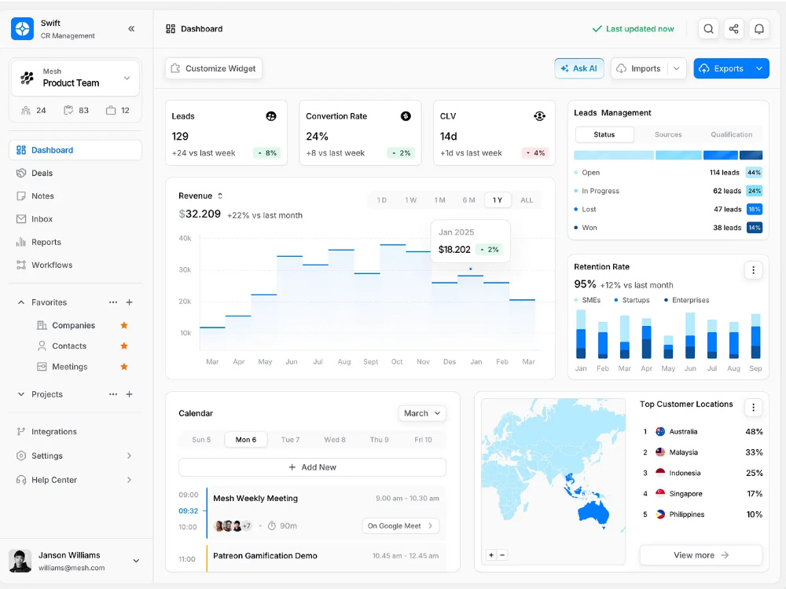786x589 pixels.
Task: Expand the Help Center submenu
Action: [130, 480]
